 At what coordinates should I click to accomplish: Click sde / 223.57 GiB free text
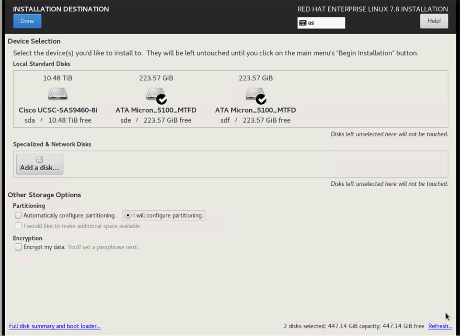click(x=156, y=120)
